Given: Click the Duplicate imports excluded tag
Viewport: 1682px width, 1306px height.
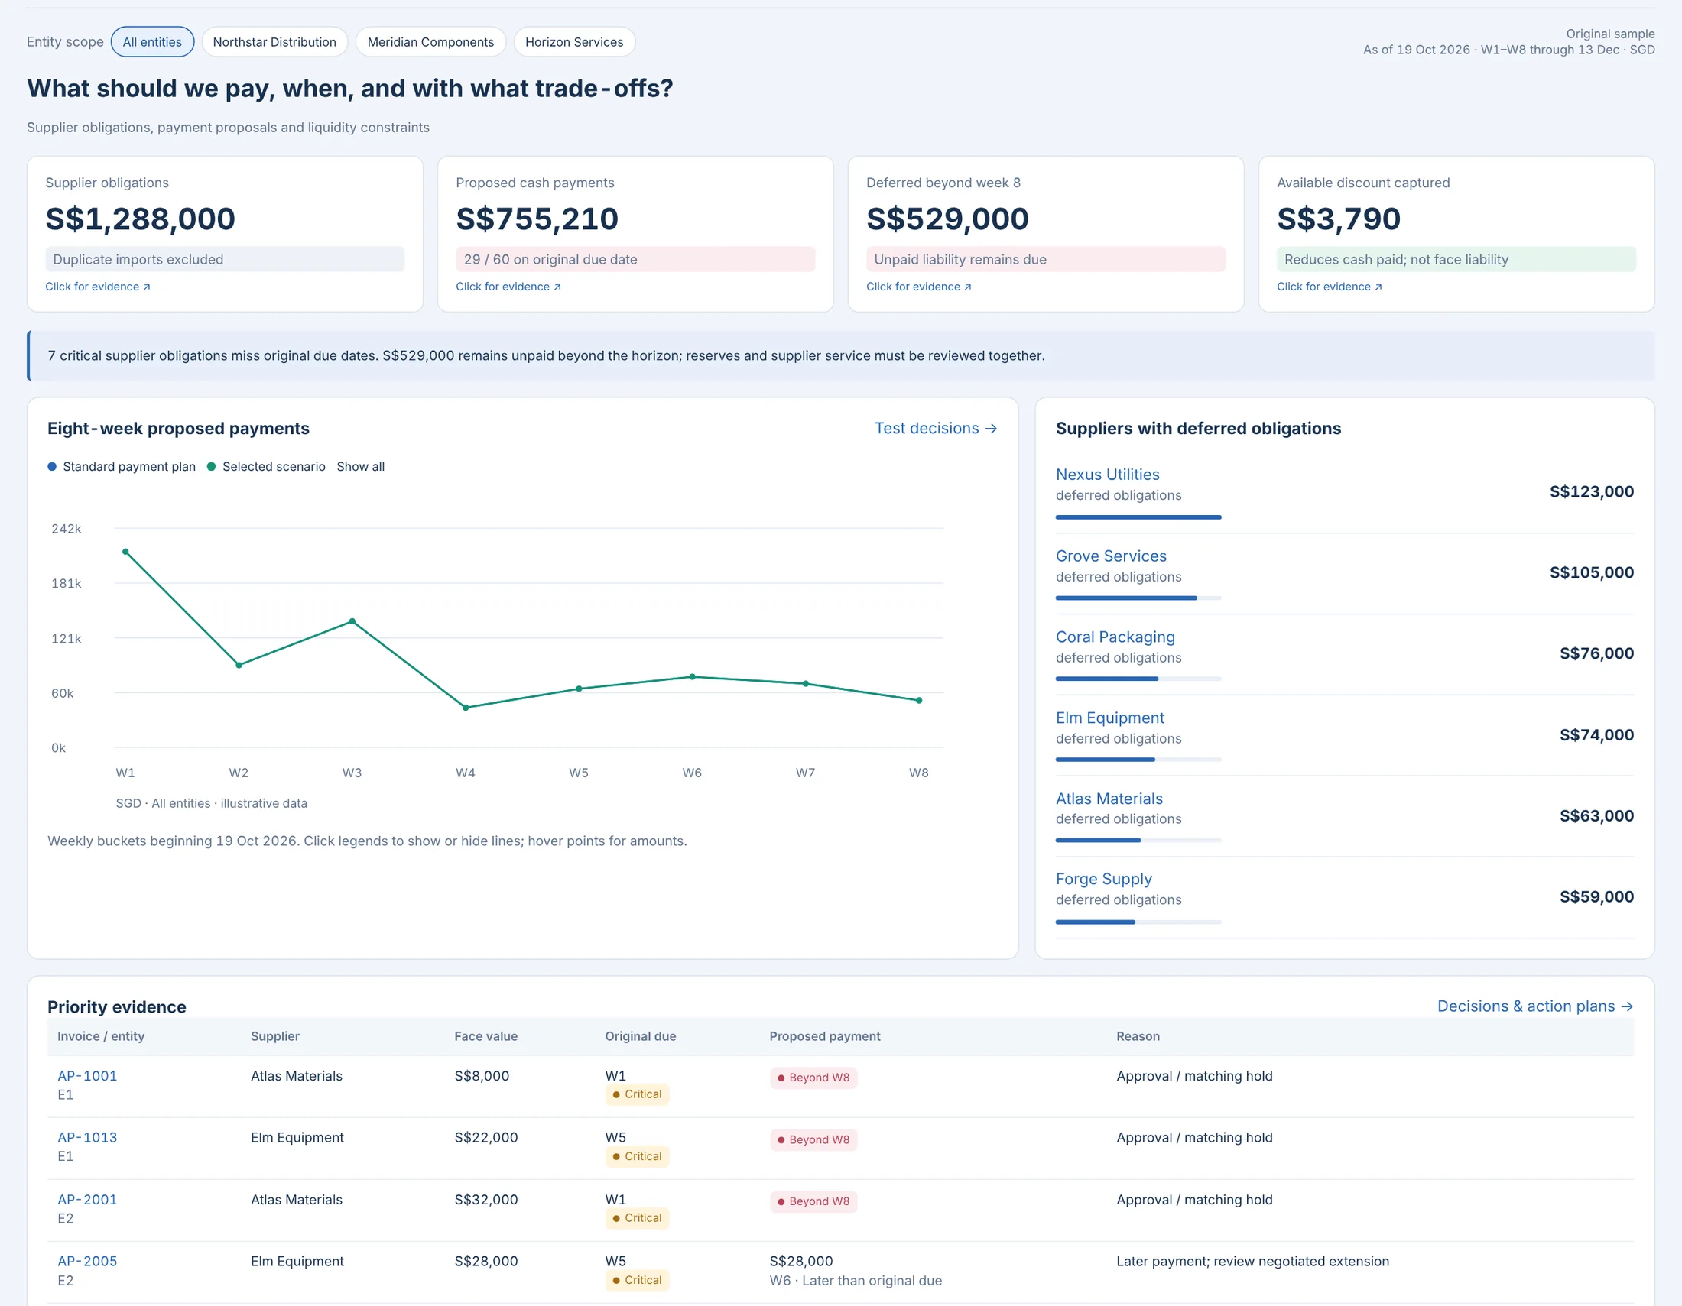Looking at the screenshot, I should tap(225, 259).
